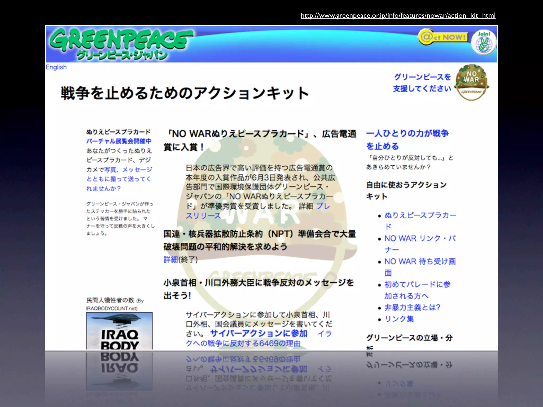Open ぬりえピースプラカード list link
The image size is (543, 407).
pos(420,221)
